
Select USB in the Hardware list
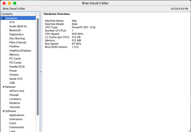[12, 83]
